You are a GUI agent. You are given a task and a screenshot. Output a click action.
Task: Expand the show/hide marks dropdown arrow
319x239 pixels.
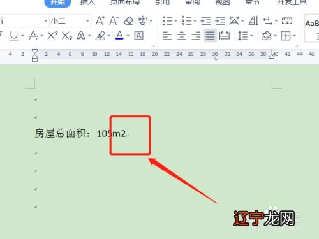coord(276,21)
